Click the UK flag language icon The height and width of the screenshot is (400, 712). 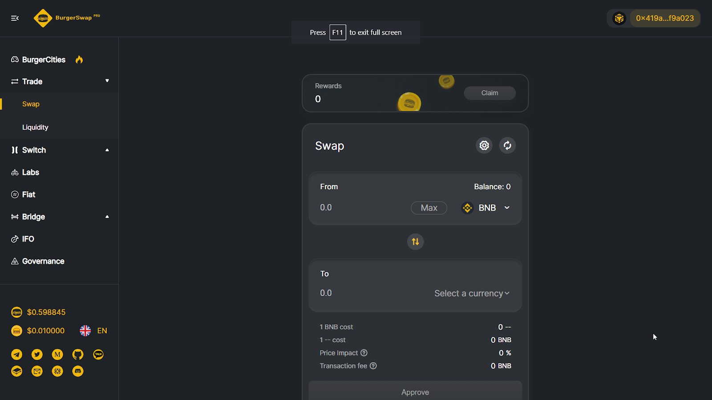point(85,331)
